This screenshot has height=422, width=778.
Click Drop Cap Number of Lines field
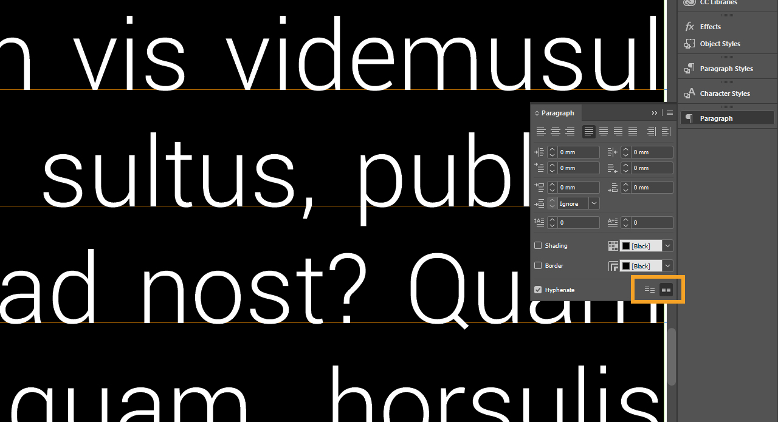tap(579, 222)
